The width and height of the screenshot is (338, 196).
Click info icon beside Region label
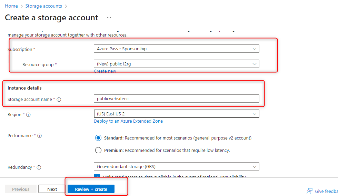(x=28, y=115)
